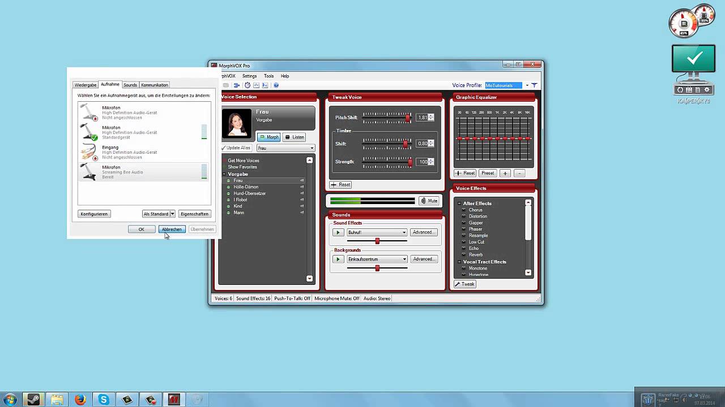The image size is (725, 407).
Task: Select the Hund-Übersetzer voice
Action: 250,193
